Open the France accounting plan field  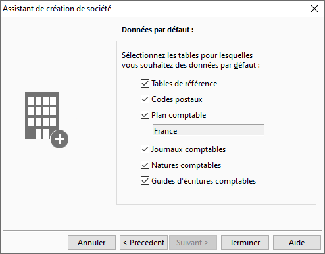tap(208, 131)
